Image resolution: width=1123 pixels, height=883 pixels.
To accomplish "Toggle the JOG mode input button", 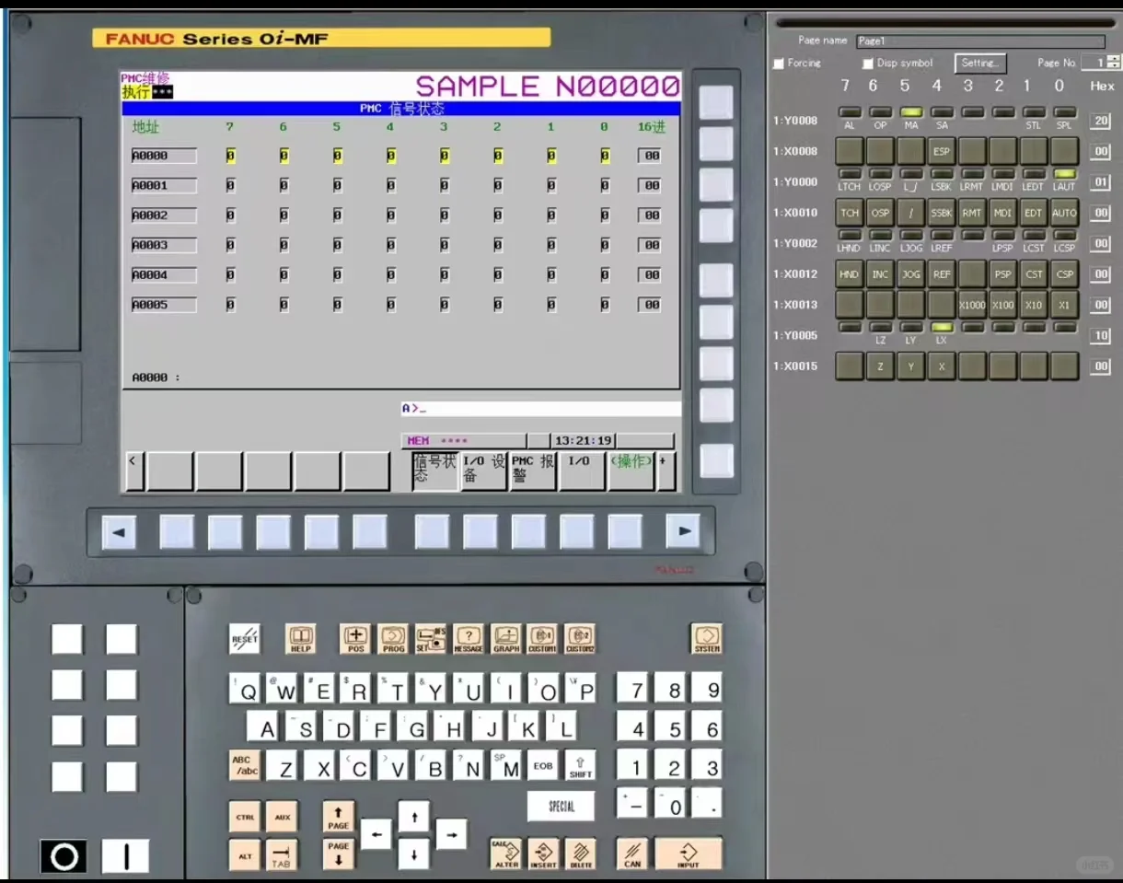I will click(x=910, y=274).
